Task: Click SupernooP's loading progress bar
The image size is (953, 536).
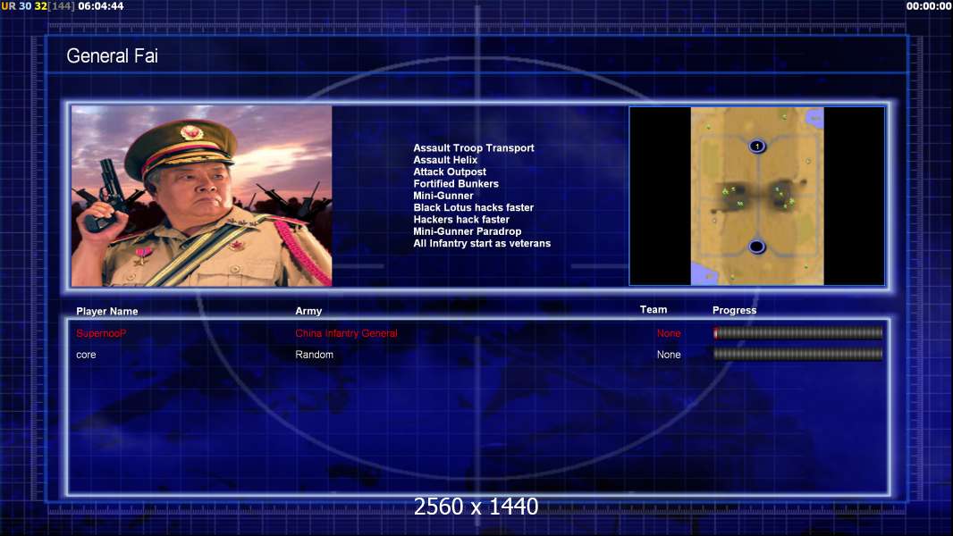Action: 798,332
